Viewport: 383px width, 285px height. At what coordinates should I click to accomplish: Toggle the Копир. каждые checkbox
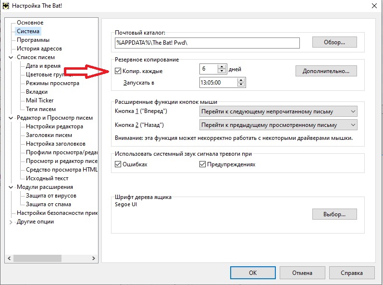click(118, 71)
